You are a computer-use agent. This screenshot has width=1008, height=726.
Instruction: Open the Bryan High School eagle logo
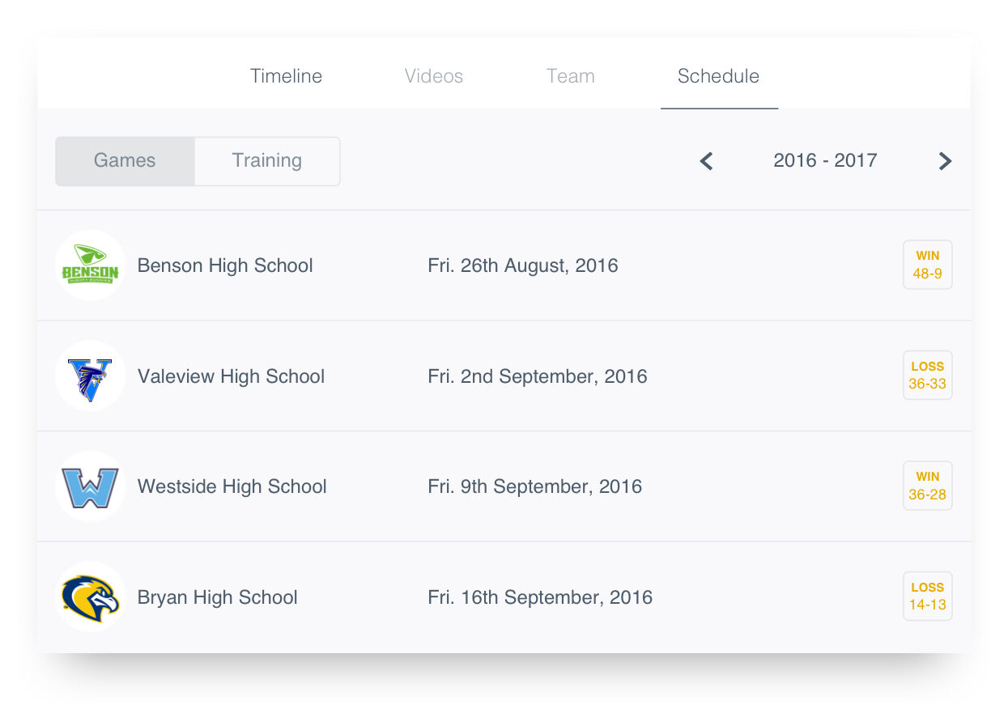point(90,597)
